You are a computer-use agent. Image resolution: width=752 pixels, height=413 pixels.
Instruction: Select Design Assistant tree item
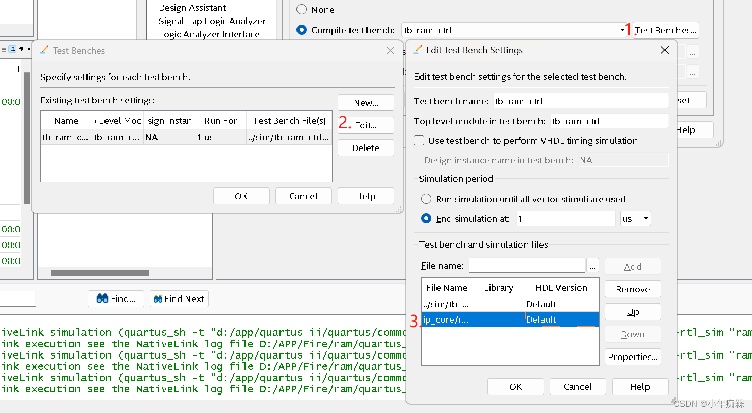193,8
